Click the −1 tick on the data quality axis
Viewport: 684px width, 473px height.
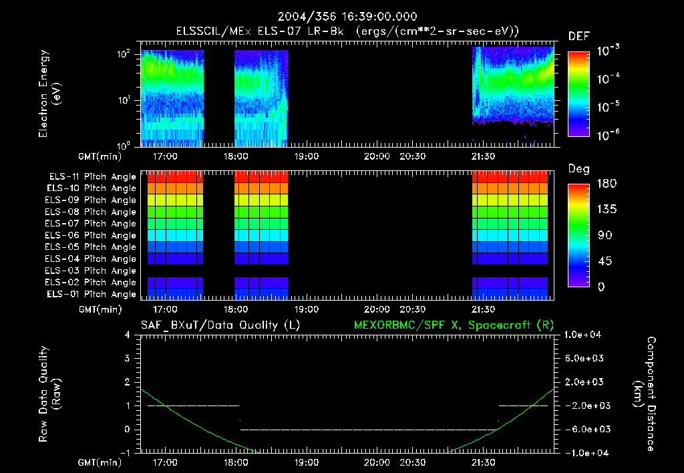click(x=125, y=453)
